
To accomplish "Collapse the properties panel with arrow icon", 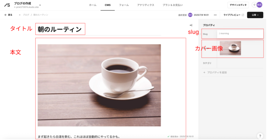I will pos(191,25).
